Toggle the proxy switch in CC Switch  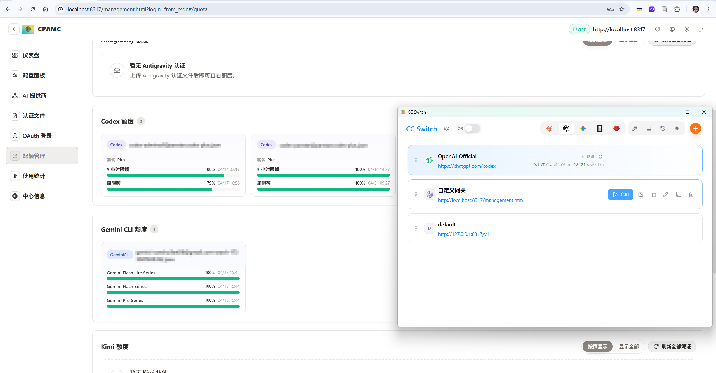coord(472,129)
